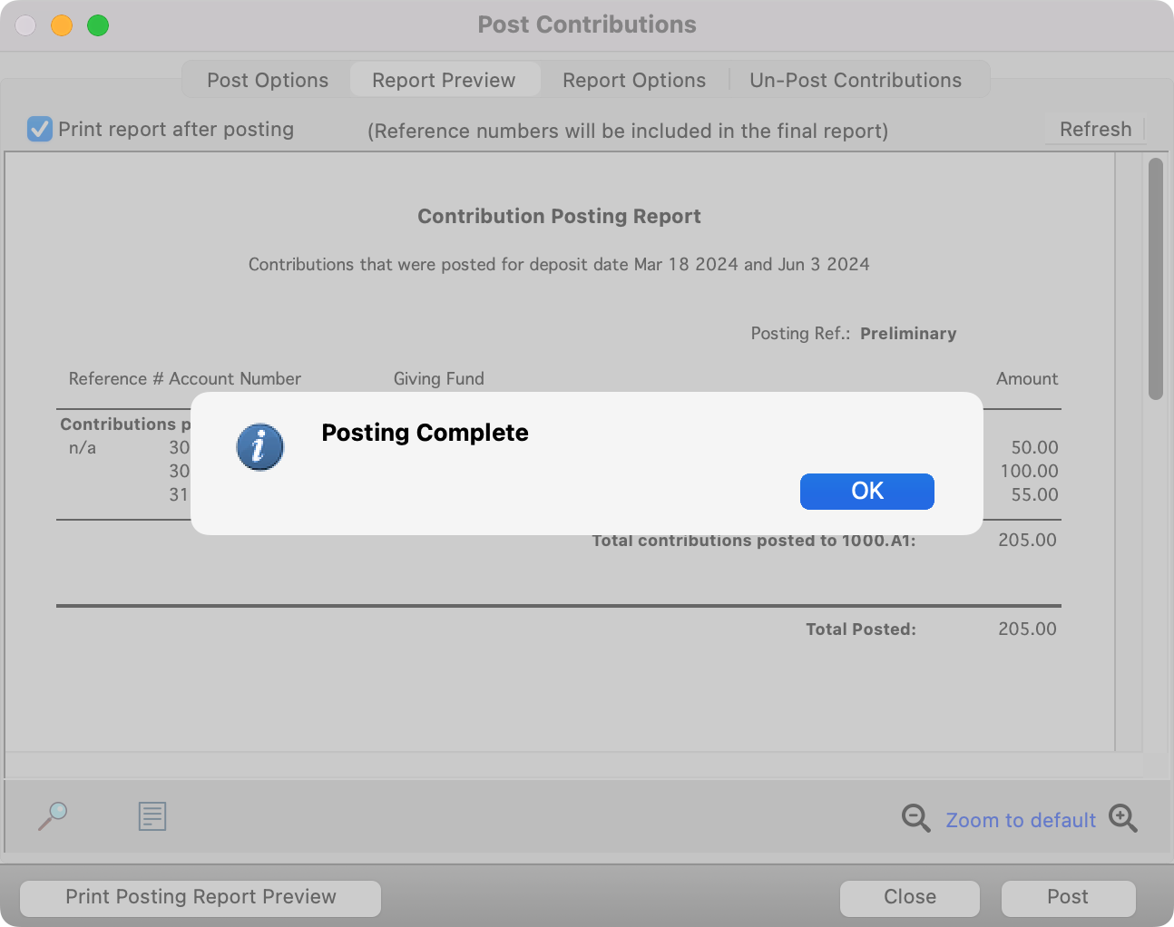This screenshot has width=1174, height=927.
Task: Open the text report view icon
Action: [152, 816]
